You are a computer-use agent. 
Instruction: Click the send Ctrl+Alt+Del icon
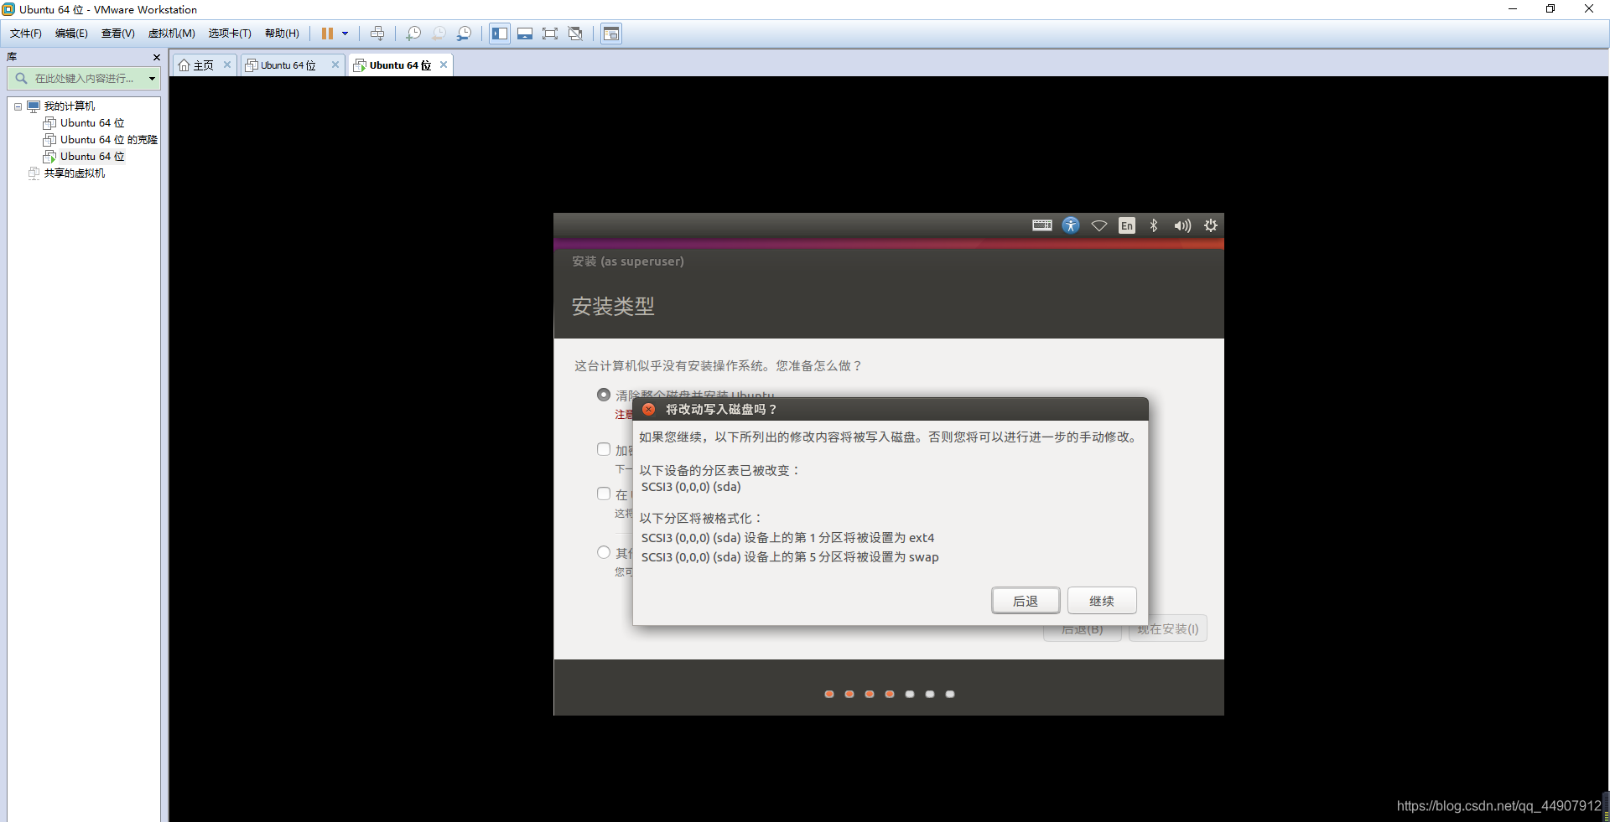pyautogui.click(x=377, y=34)
